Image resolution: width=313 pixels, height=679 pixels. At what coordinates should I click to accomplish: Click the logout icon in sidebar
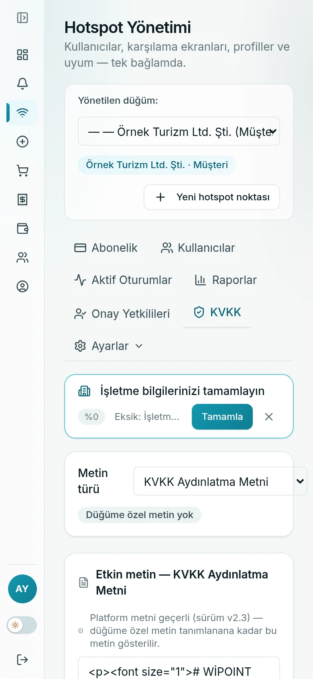click(22, 660)
